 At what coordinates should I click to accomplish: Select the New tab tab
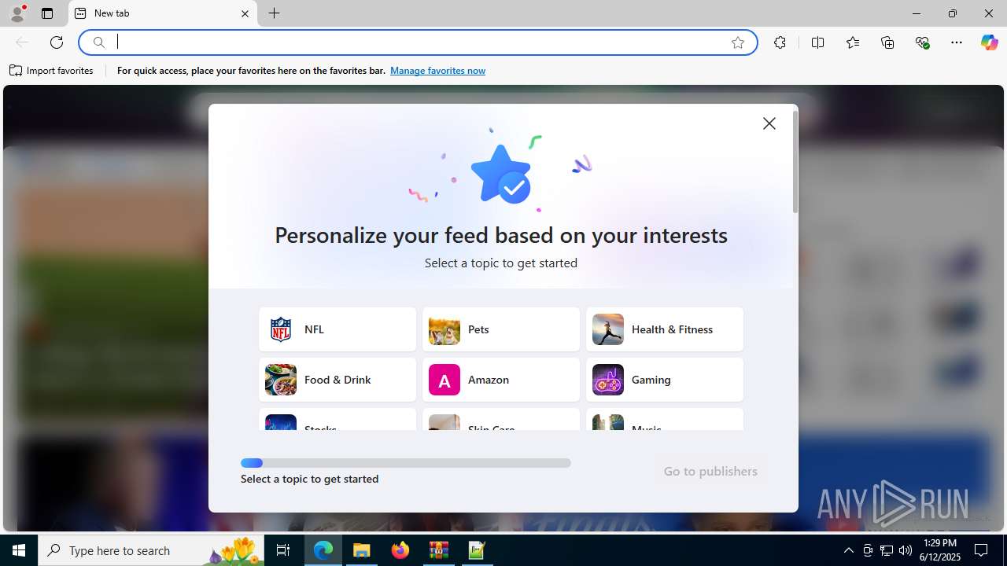pos(164,13)
